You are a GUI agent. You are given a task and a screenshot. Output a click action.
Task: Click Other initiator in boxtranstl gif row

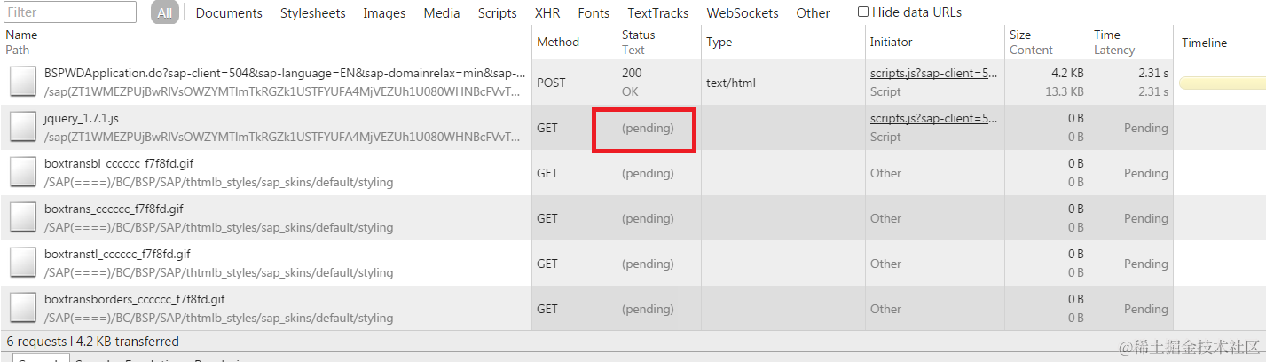(885, 264)
